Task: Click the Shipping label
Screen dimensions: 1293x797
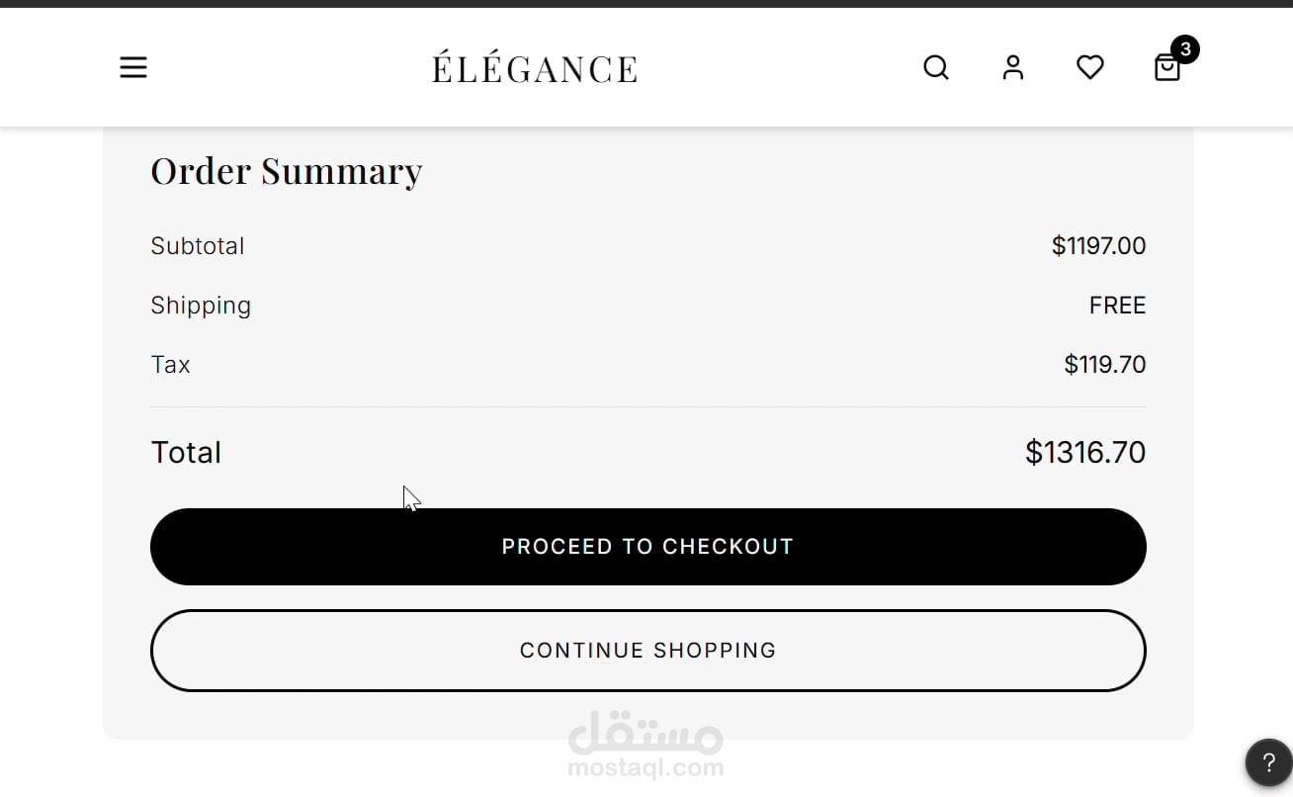Action: (x=201, y=306)
